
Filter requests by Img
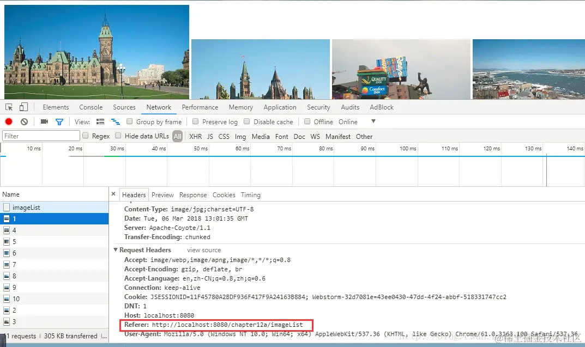point(240,136)
